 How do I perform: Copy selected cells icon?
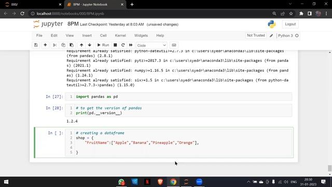(x=63, y=45)
